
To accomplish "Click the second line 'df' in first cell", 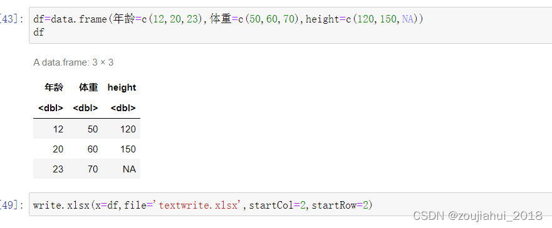I will [39, 32].
